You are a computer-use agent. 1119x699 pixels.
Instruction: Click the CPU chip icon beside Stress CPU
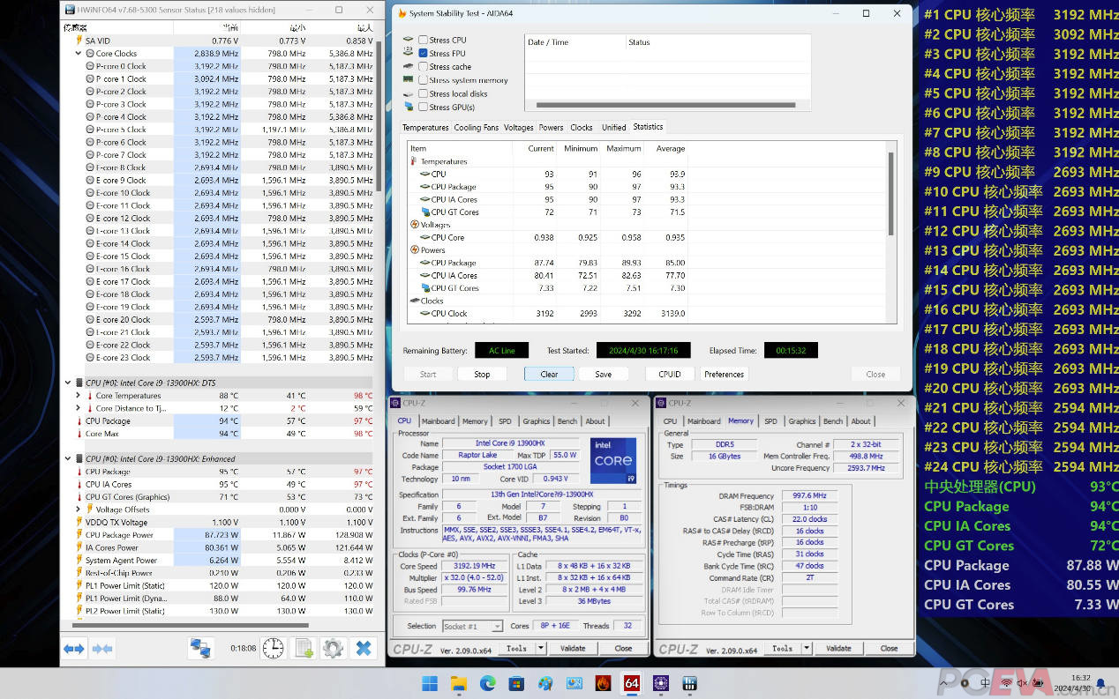click(x=408, y=40)
